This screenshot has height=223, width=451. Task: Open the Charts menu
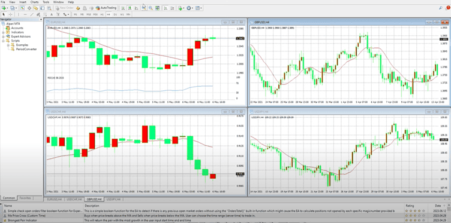pos(34,2)
